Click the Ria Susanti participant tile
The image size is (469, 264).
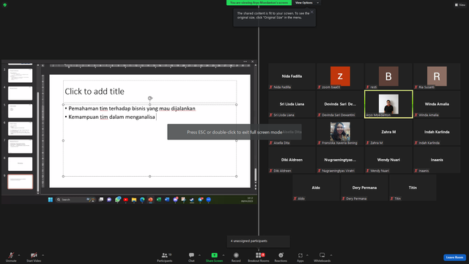pos(437,76)
